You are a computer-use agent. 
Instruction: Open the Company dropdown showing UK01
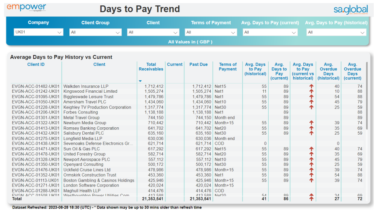click(38, 32)
